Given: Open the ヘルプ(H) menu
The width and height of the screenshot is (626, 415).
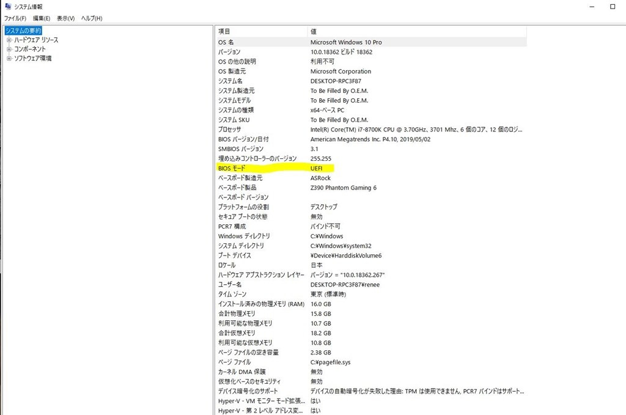Looking at the screenshot, I should click(92, 18).
